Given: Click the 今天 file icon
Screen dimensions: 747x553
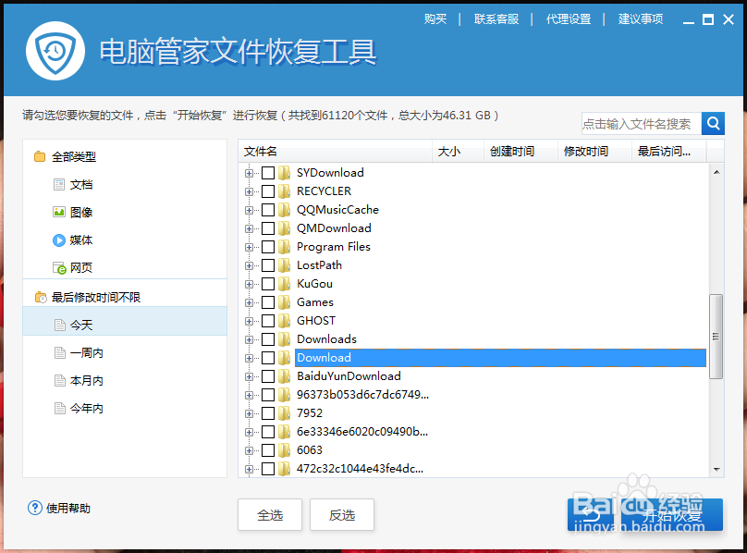Looking at the screenshot, I should pos(59,326).
